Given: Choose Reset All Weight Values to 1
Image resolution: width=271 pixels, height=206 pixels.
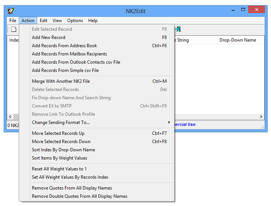Looking at the screenshot, I should tap(59, 169).
